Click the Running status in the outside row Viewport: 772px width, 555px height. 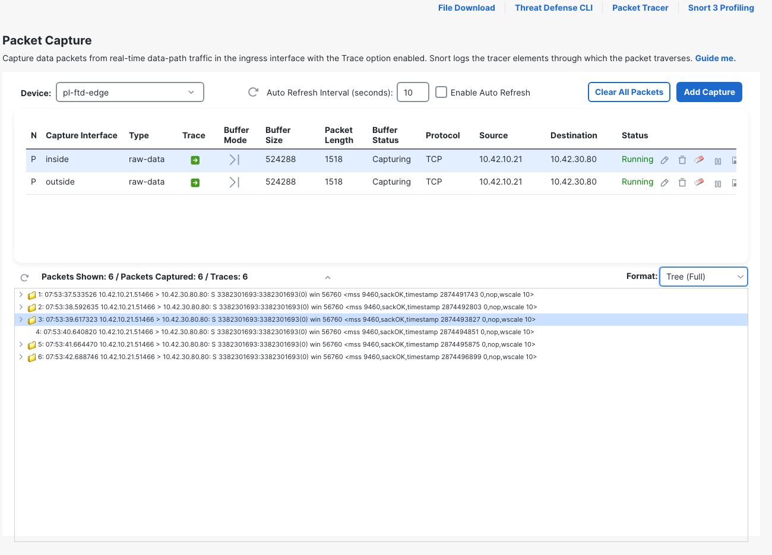click(x=637, y=182)
